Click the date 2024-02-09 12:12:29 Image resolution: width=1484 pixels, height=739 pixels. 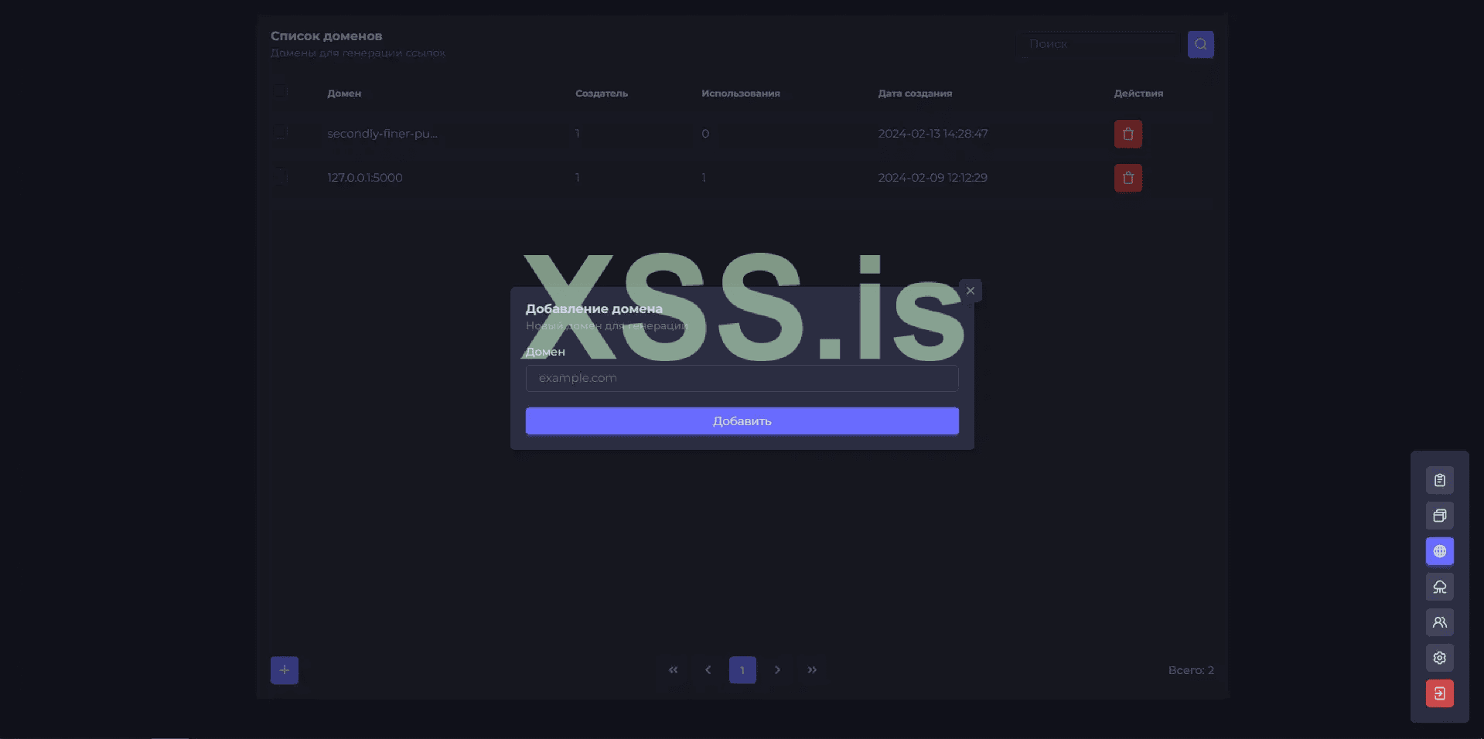tap(933, 178)
